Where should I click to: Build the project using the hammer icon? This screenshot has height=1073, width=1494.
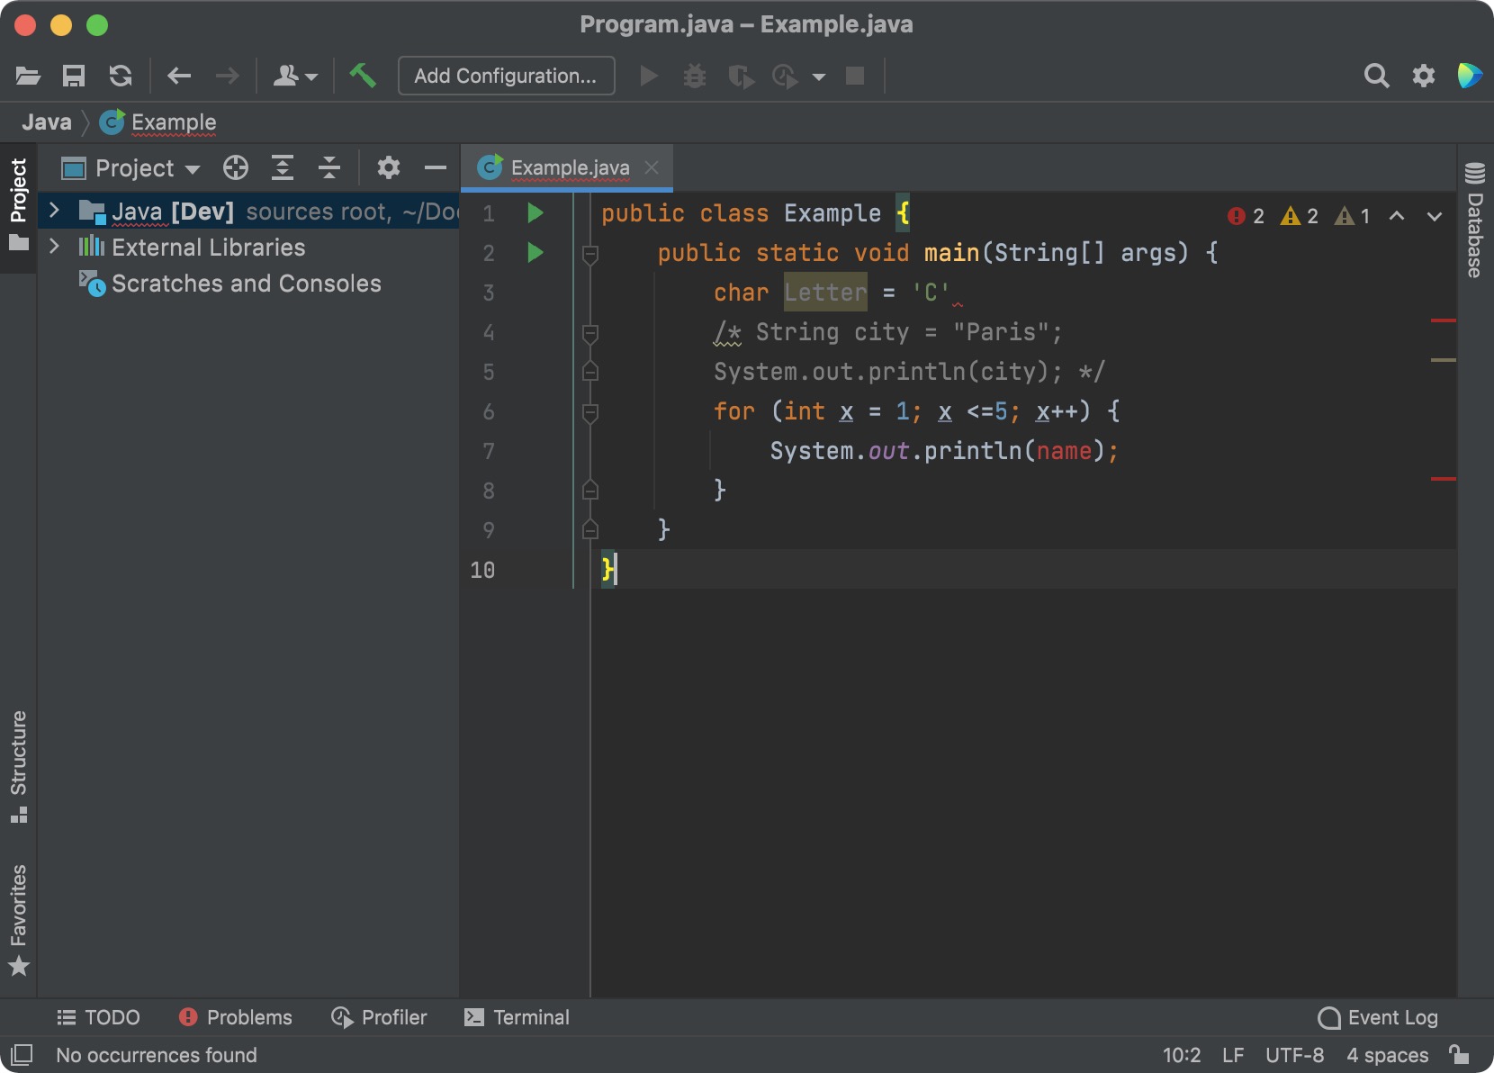tap(363, 76)
